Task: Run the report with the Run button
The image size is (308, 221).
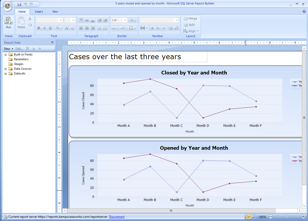Action: 8,23
